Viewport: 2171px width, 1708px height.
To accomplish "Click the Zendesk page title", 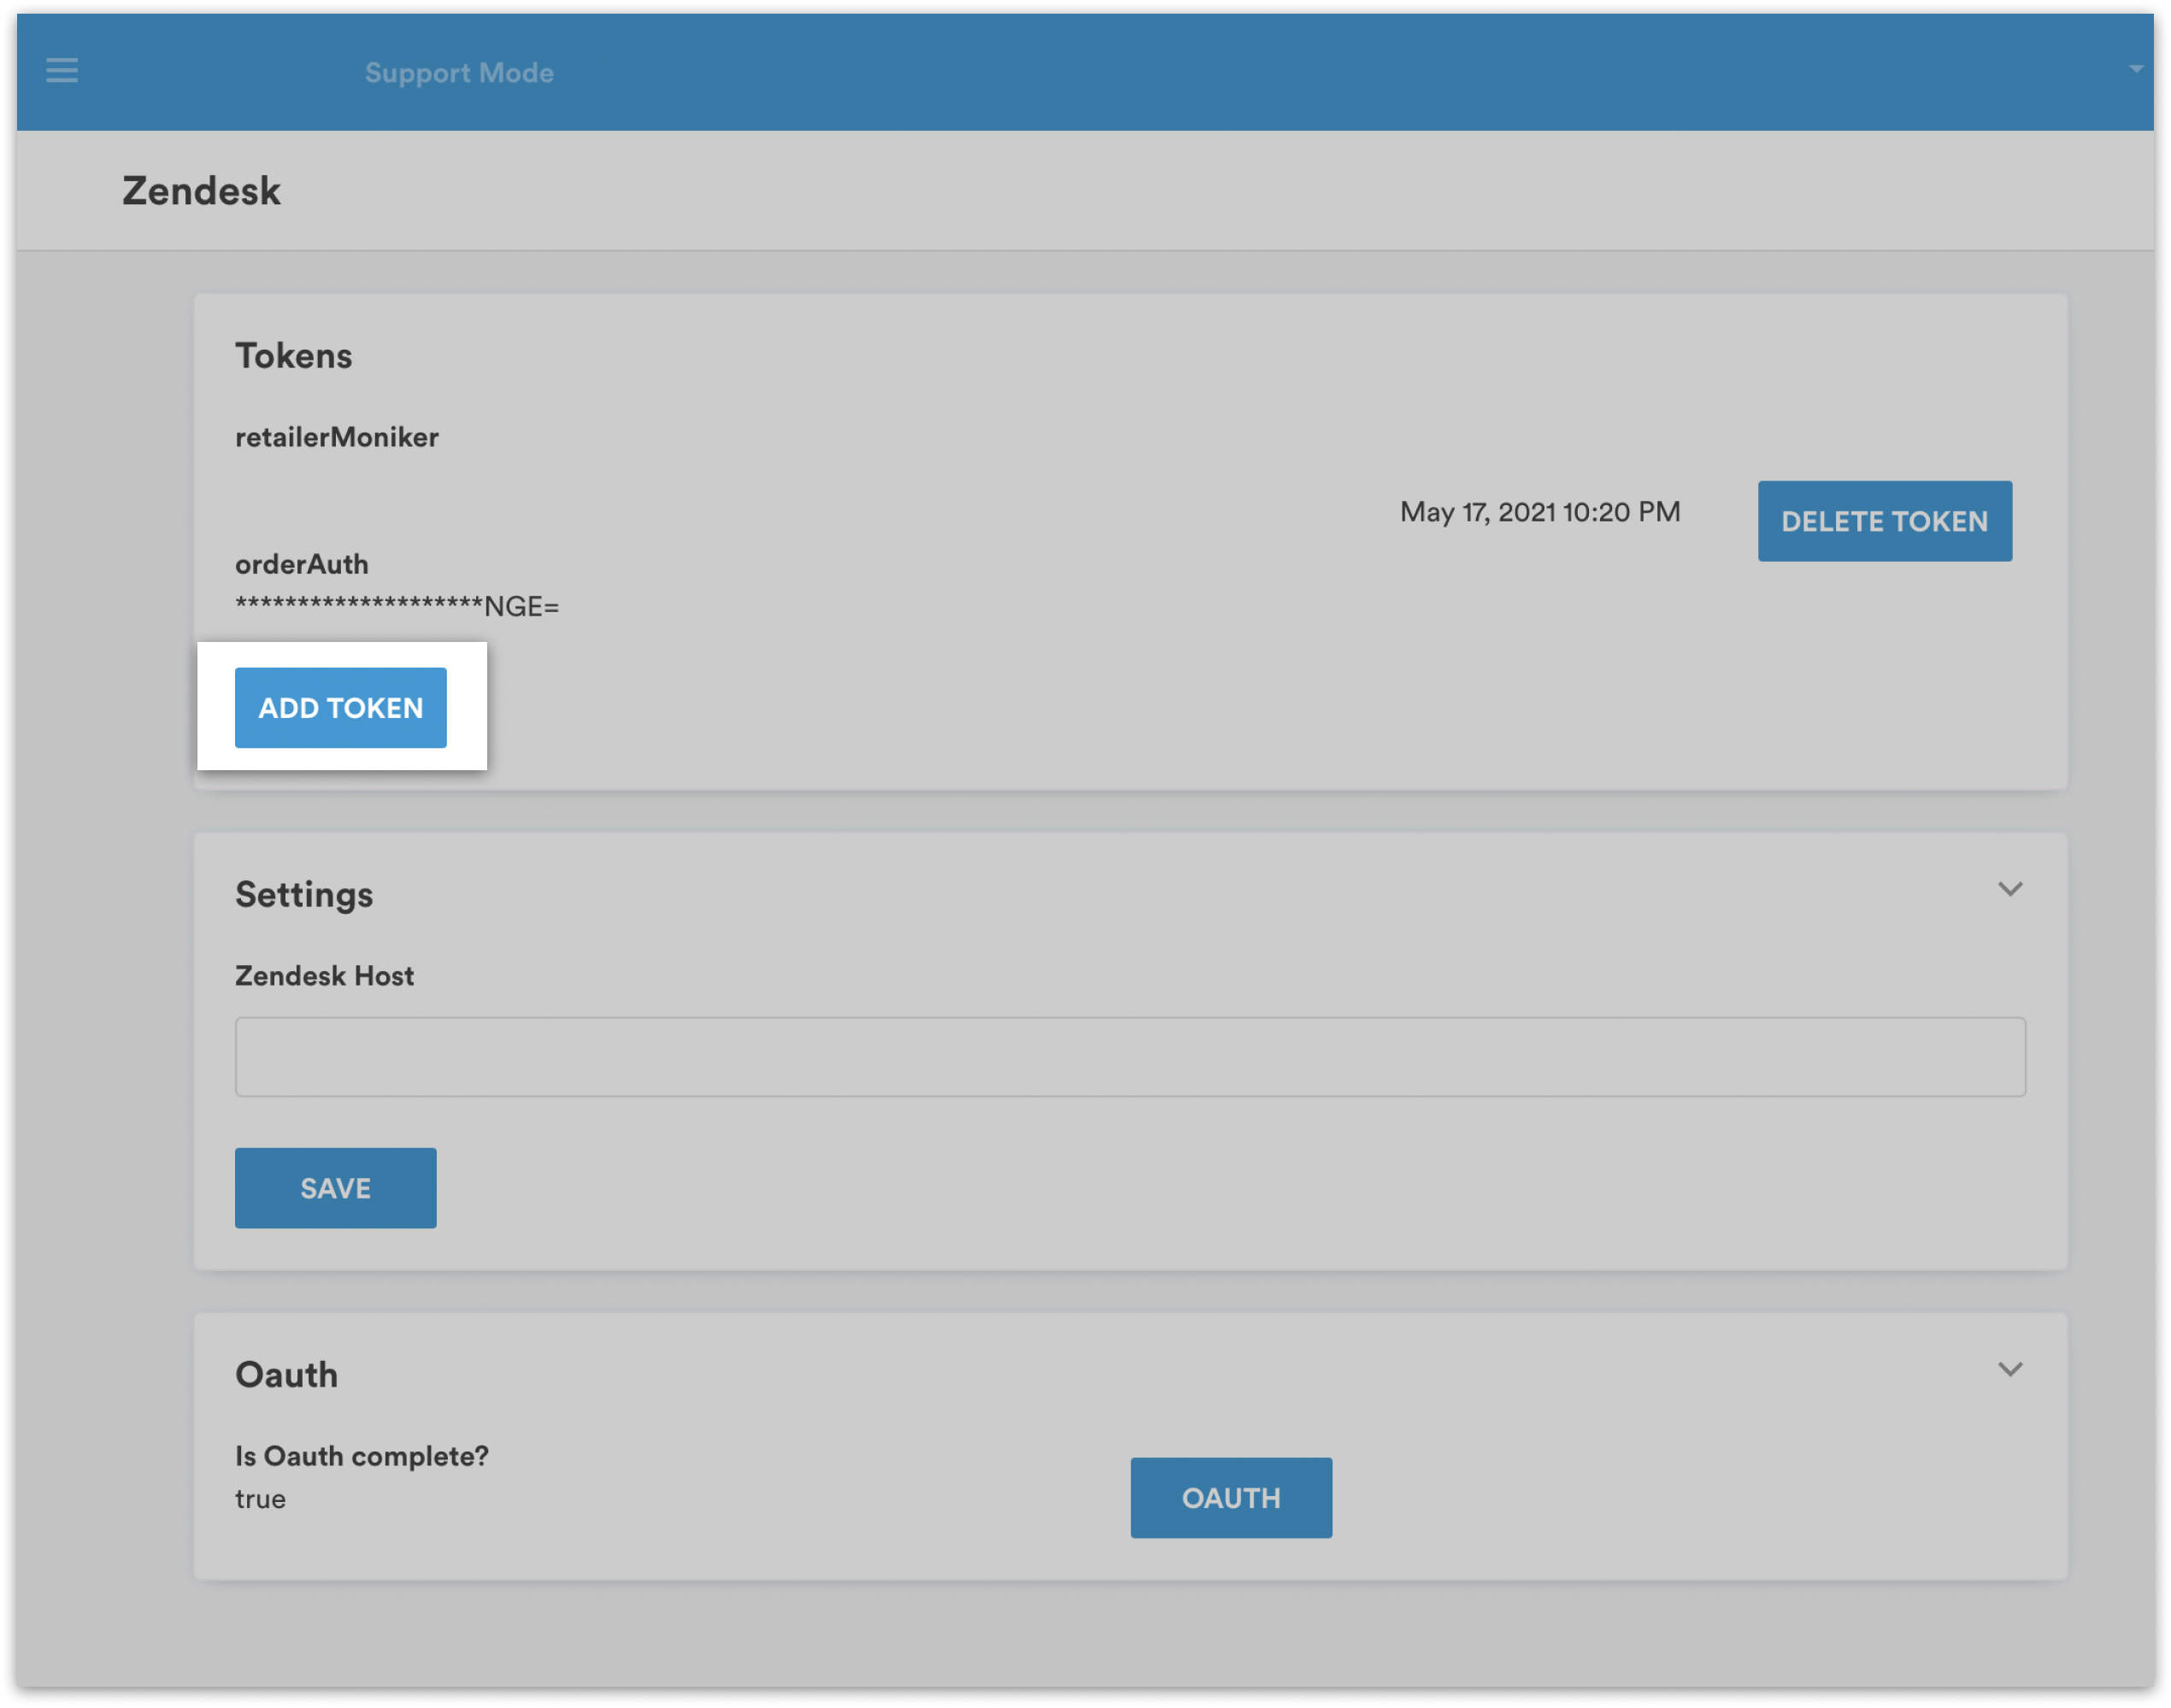I will [201, 191].
